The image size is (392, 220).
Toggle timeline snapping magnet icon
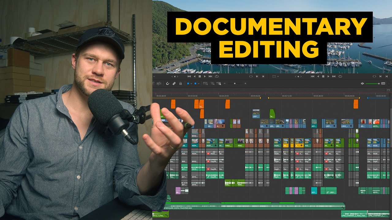pos(168,83)
